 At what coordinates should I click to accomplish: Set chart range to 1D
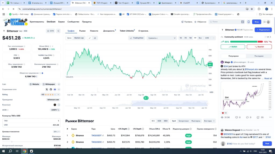(181, 38)
